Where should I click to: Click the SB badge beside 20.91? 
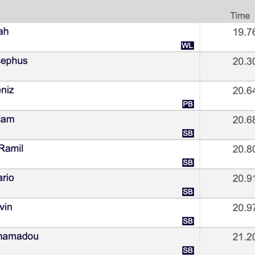pyautogui.click(x=188, y=192)
